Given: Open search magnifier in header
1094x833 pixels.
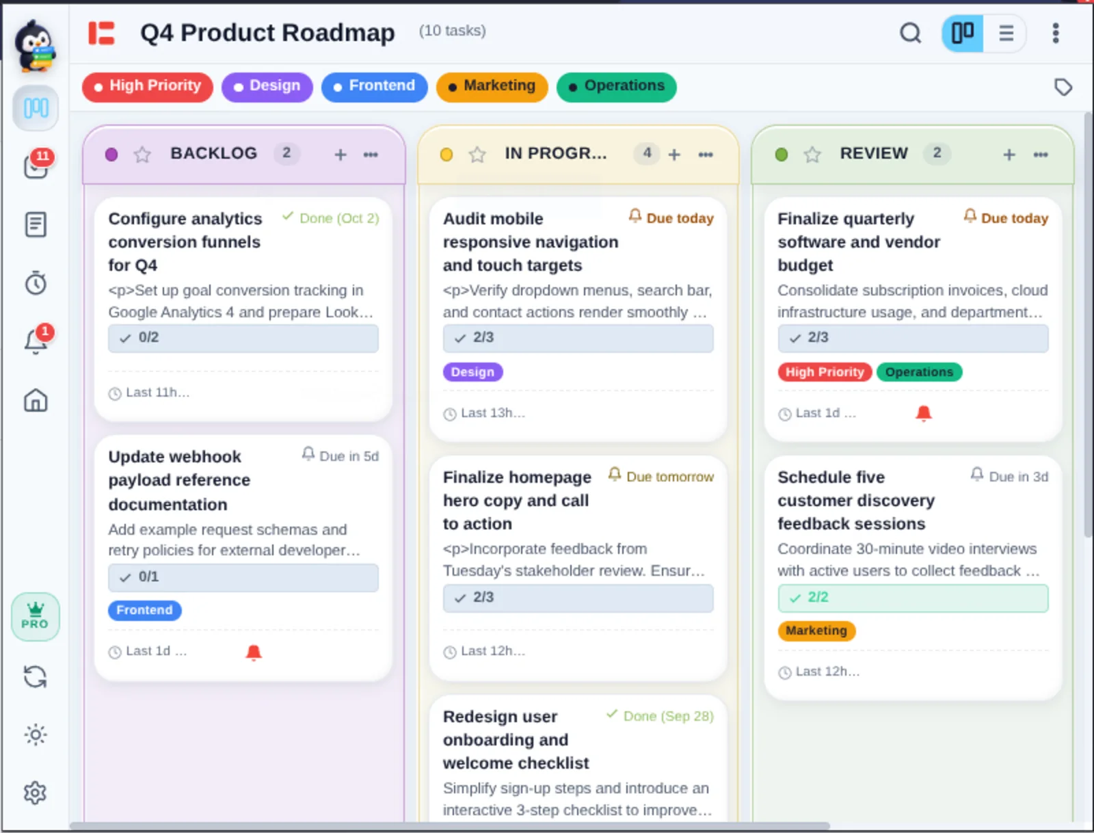Looking at the screenshot, I should coord(910,33).
